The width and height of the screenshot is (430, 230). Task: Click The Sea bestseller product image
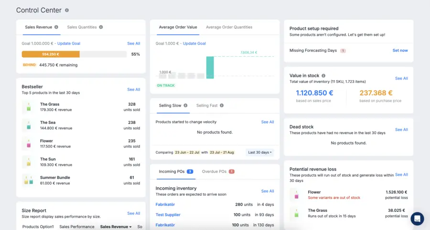(x=29, y=125)
